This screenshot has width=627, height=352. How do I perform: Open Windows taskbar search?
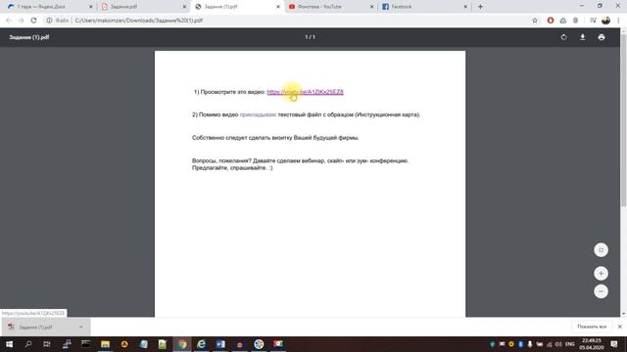[x=28, y=344]
